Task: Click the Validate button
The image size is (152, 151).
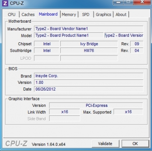Action: [x=105, y=143]
